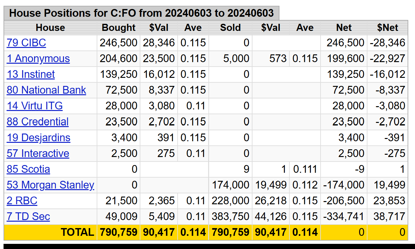415x249 pixels.
Task: Open the 80 National Bank link
Action: pos(47,90)
